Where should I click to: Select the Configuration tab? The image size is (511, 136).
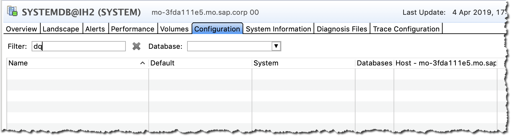[217, 29]
